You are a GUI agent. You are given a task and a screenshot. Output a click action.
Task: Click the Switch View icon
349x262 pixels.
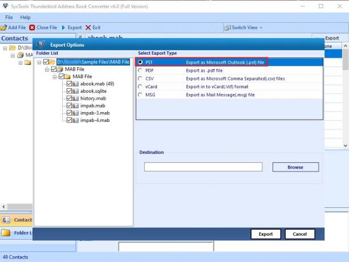click(228, 28)
